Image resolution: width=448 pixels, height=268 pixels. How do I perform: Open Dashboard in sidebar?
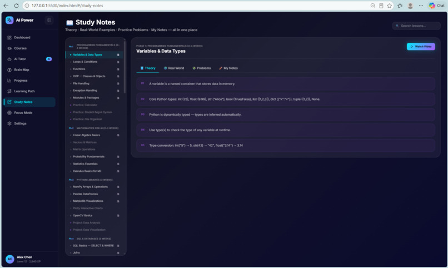tap(29, 37)
